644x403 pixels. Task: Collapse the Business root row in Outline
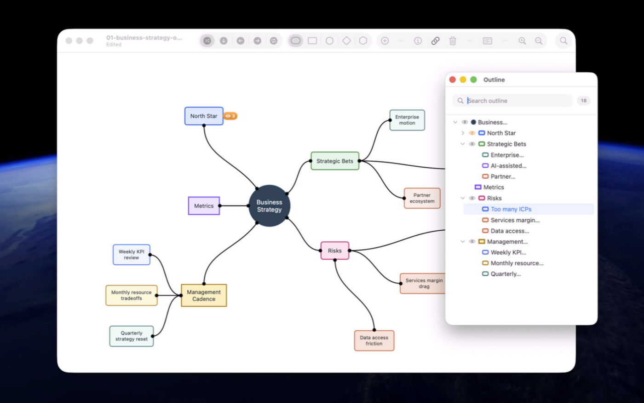point(455,122)
